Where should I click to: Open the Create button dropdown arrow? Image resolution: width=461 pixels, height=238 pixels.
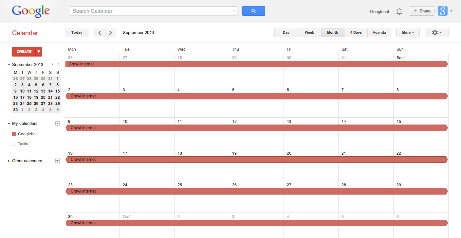tap(39, 52)
